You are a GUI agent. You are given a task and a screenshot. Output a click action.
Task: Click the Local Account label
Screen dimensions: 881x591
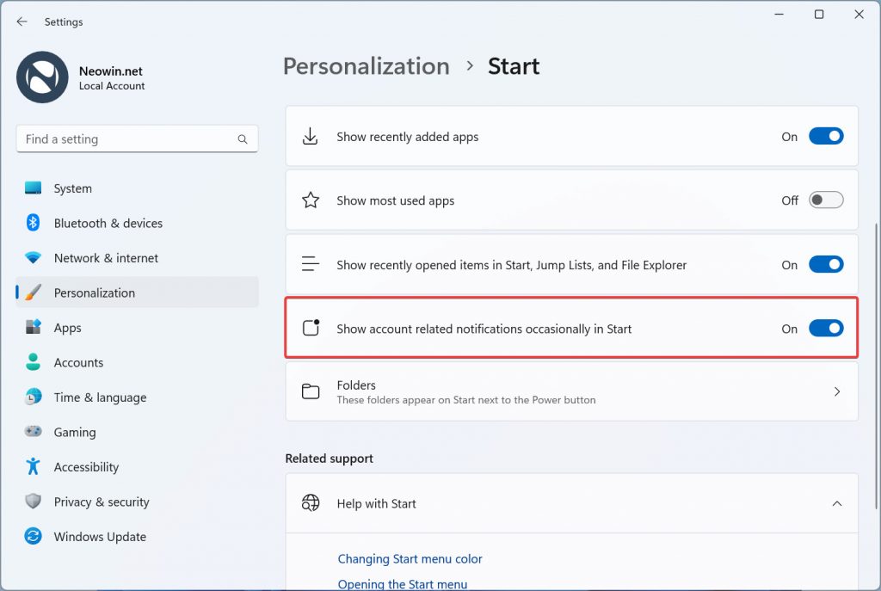click(112, 86)
